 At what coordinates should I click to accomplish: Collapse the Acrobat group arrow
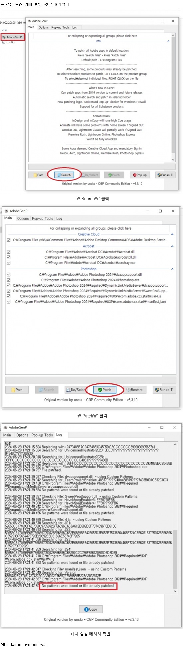pos(172,246)
